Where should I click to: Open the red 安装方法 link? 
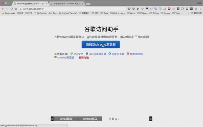pos(84,58)
